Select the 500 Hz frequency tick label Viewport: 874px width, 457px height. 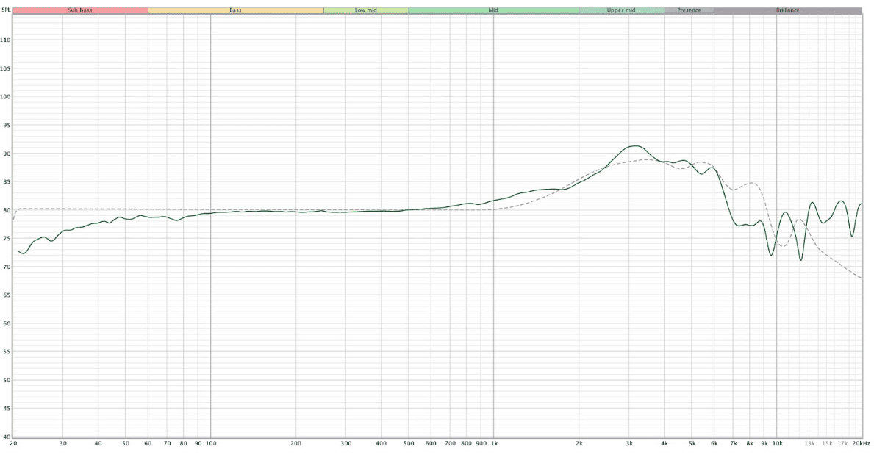(x=409, y=444)
